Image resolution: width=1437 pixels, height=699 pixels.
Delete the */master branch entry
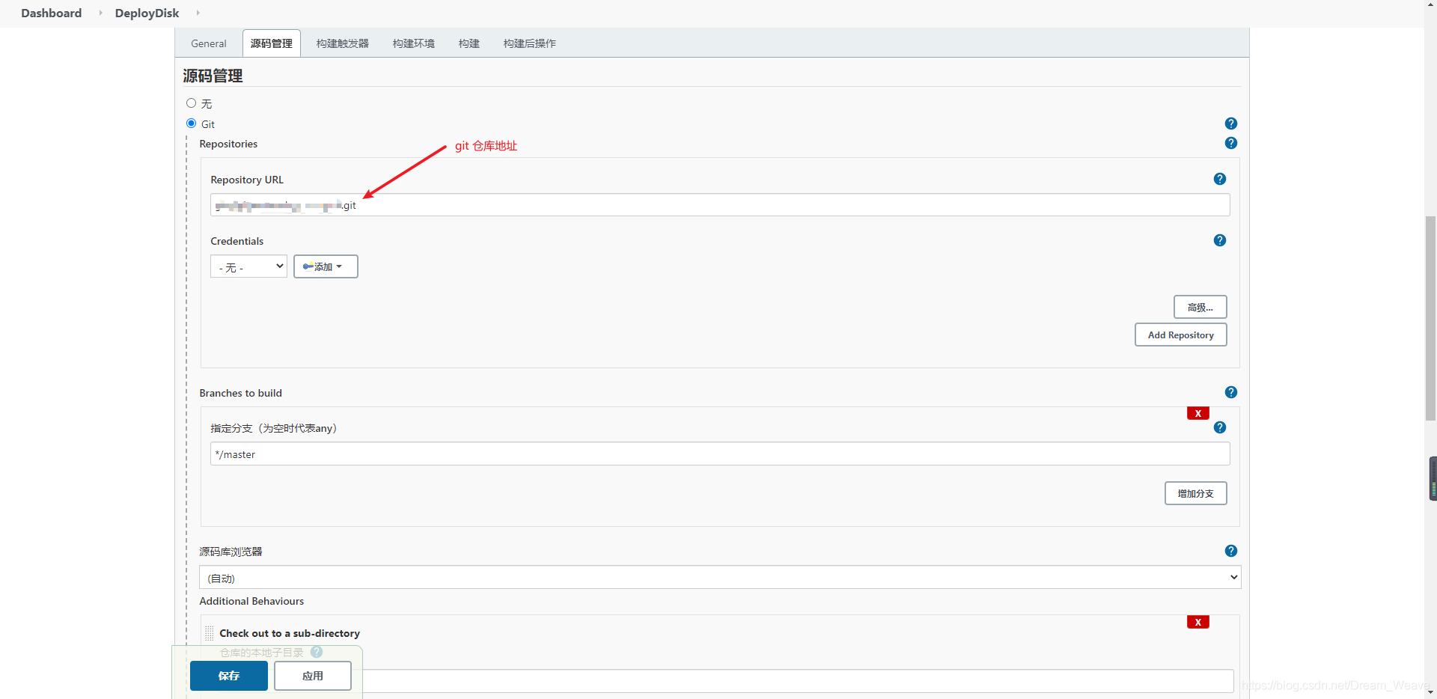[x=1198, y=413]
